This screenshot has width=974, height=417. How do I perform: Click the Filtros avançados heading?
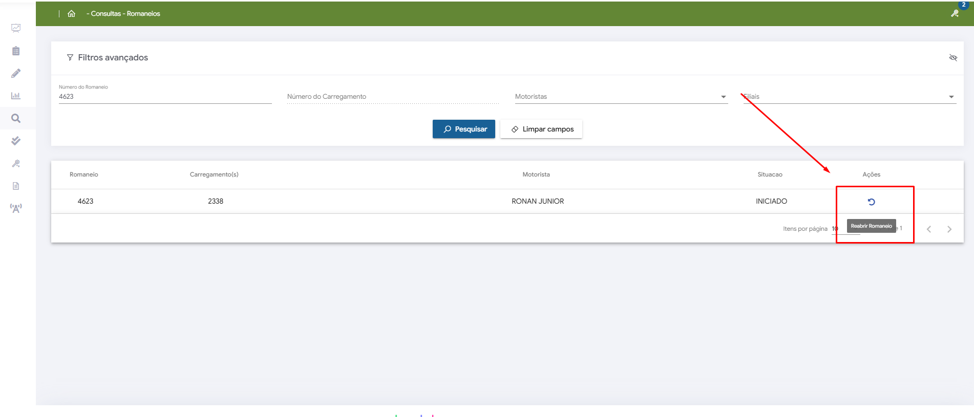113,57
